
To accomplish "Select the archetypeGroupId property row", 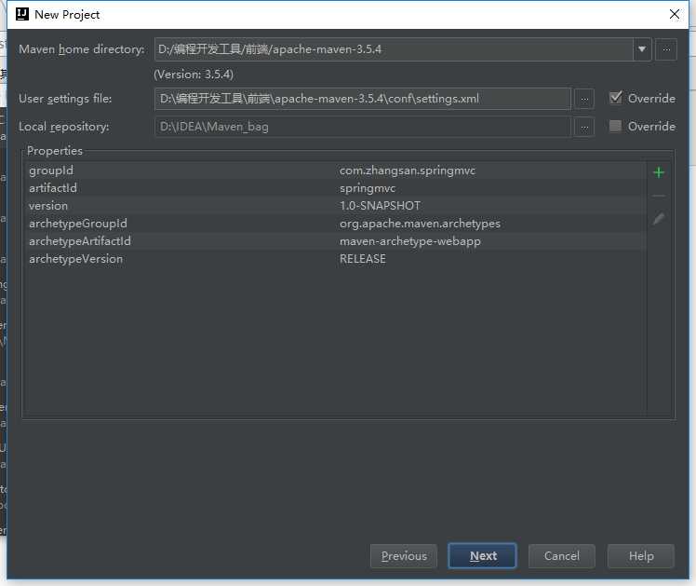I will [x=336, y=224].
